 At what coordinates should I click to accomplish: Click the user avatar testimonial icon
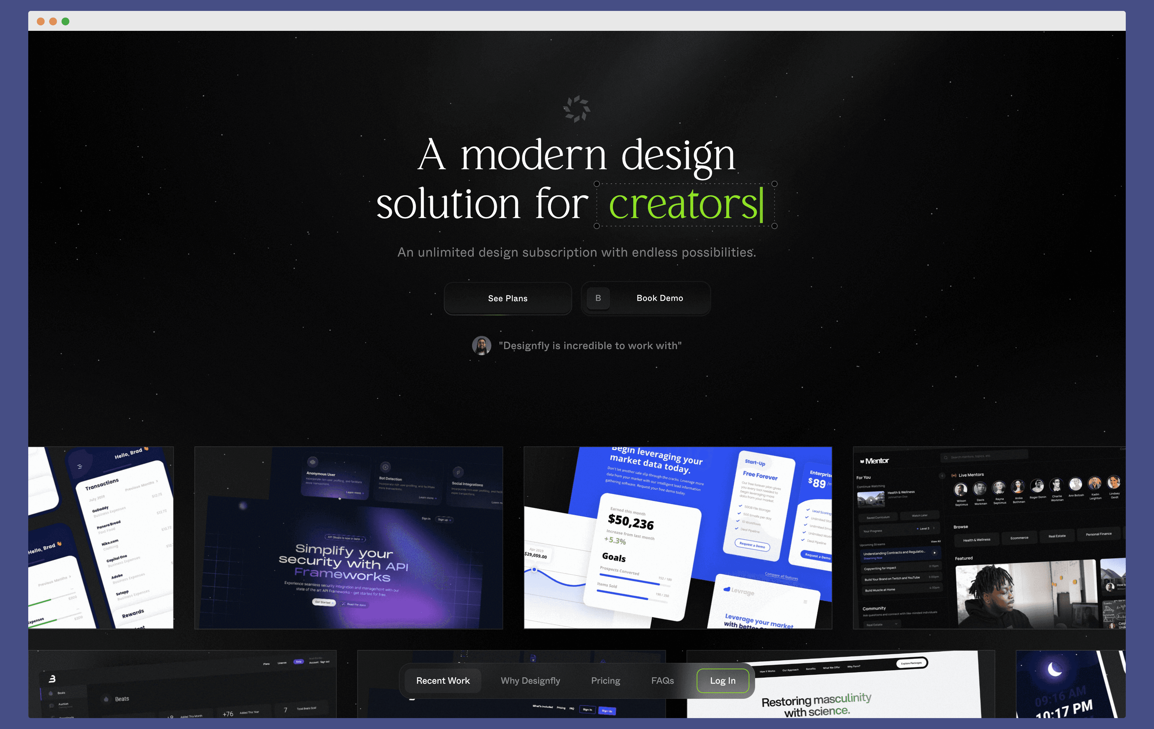click(x=483, y=345)
